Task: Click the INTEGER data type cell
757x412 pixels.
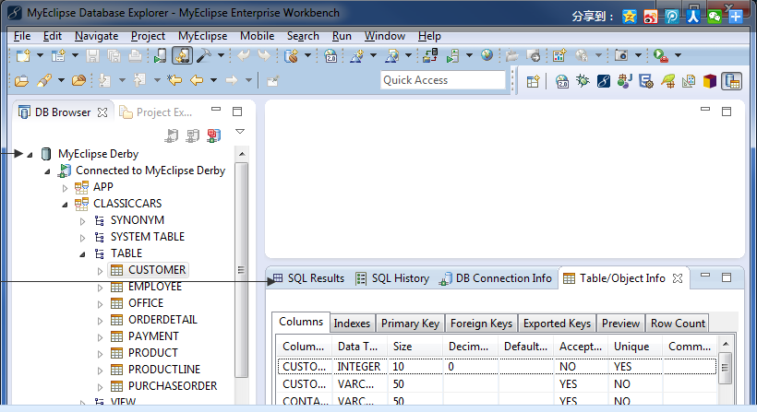Action: (360, 367)
